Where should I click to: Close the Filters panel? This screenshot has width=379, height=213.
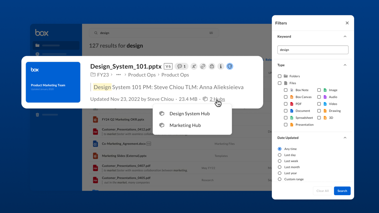(347, 23)
